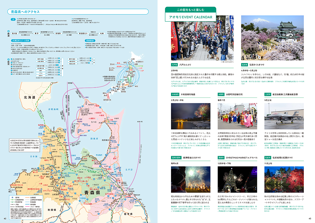Select the 民営鉄道 label
The image size is (315, 223).
[90, 41]
